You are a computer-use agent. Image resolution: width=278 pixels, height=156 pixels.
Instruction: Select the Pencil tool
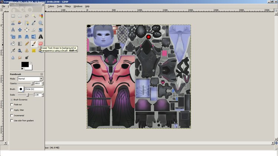[x=27, y=44]
